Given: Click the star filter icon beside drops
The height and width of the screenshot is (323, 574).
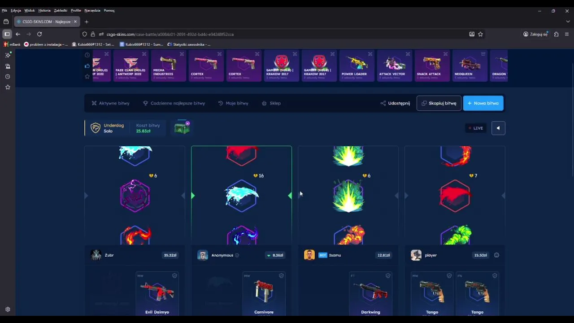Looking at the screenshot, I should pos(87,77).
